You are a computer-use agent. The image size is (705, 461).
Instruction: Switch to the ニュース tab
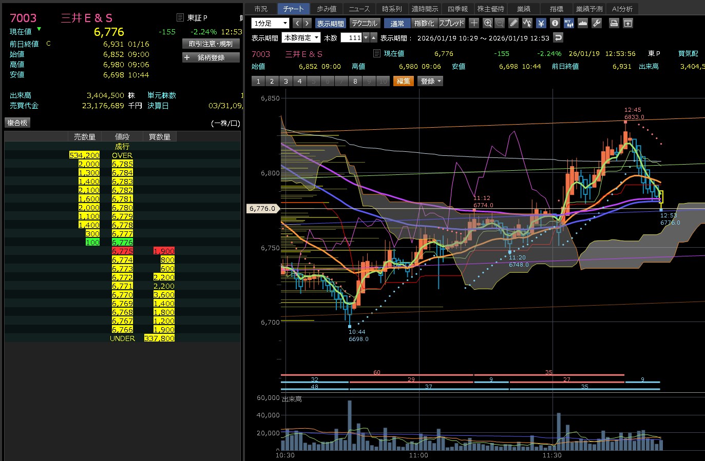[x=359, y=9]
